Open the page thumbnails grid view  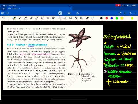point(3,13)
